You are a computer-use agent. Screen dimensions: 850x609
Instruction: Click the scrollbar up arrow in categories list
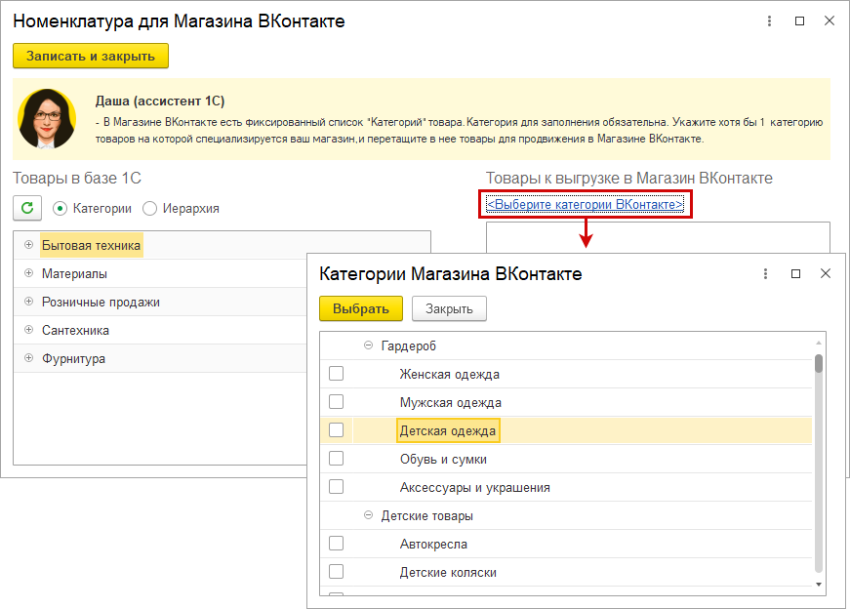tap(819, 343)
